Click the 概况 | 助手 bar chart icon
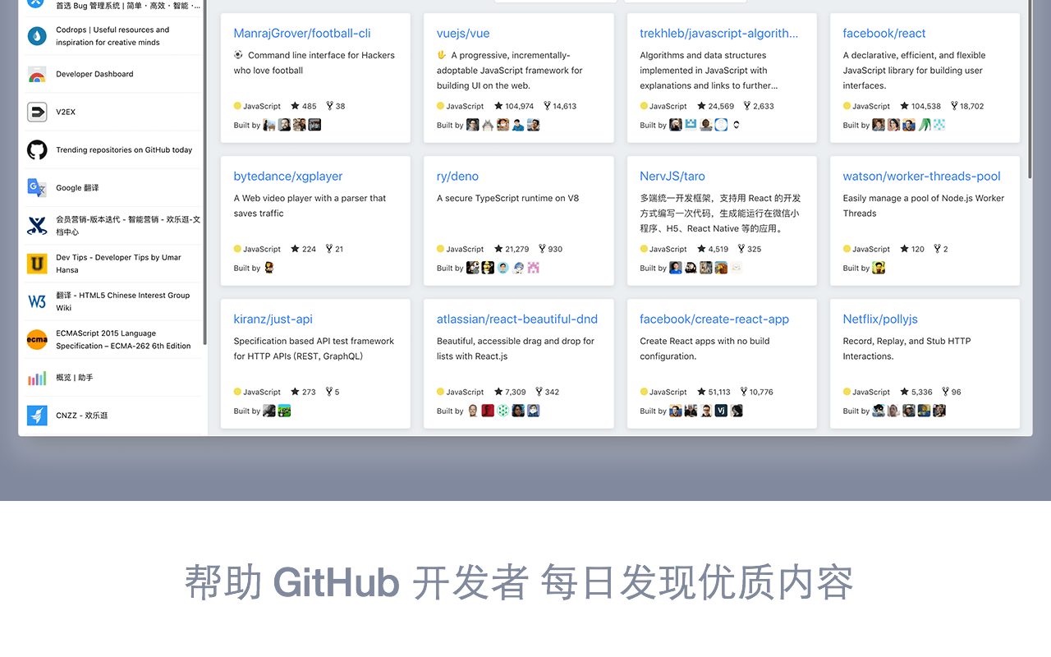The image size is (1051, 657). click(x=35, y=378)
